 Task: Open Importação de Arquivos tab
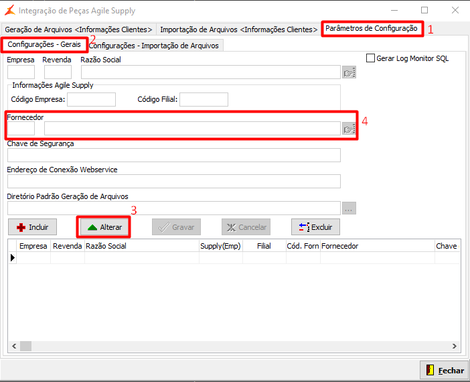[238, 29]
